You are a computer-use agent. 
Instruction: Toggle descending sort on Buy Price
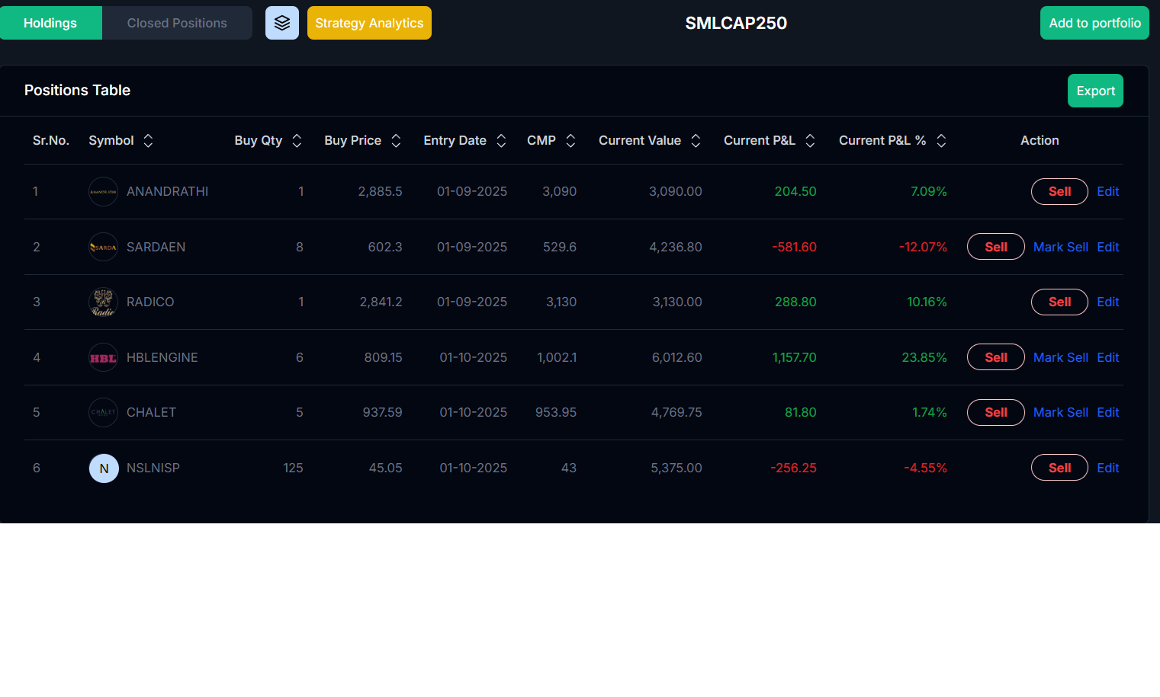[x=395, y=140]
